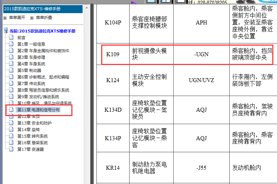Click the page icon beside 第8章 驾驶员信息和娱乐系统

click(11, 90)
